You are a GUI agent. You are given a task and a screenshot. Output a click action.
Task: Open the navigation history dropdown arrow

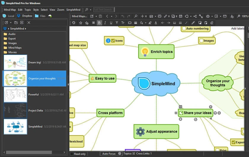tap(111, 16)
